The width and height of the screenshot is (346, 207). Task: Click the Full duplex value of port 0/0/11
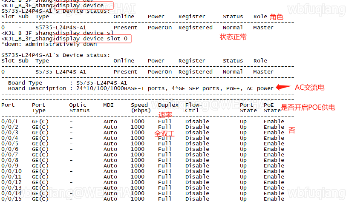pyautogui.click(x=164, y=177)
